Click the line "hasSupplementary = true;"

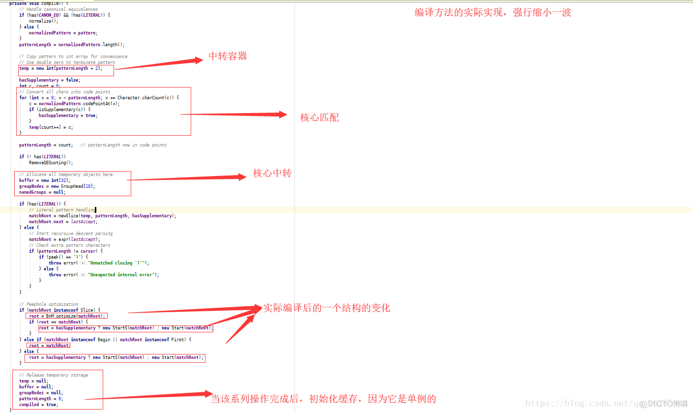click(x=68, y=116)
